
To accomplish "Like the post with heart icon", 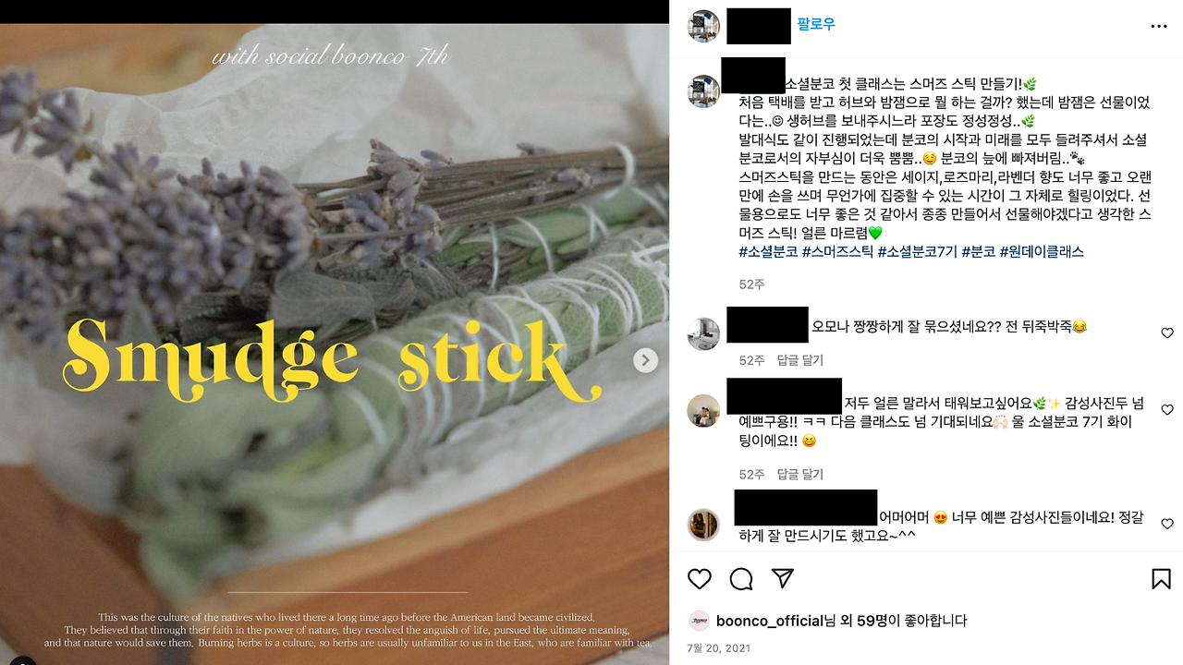I will click(700, 579).
